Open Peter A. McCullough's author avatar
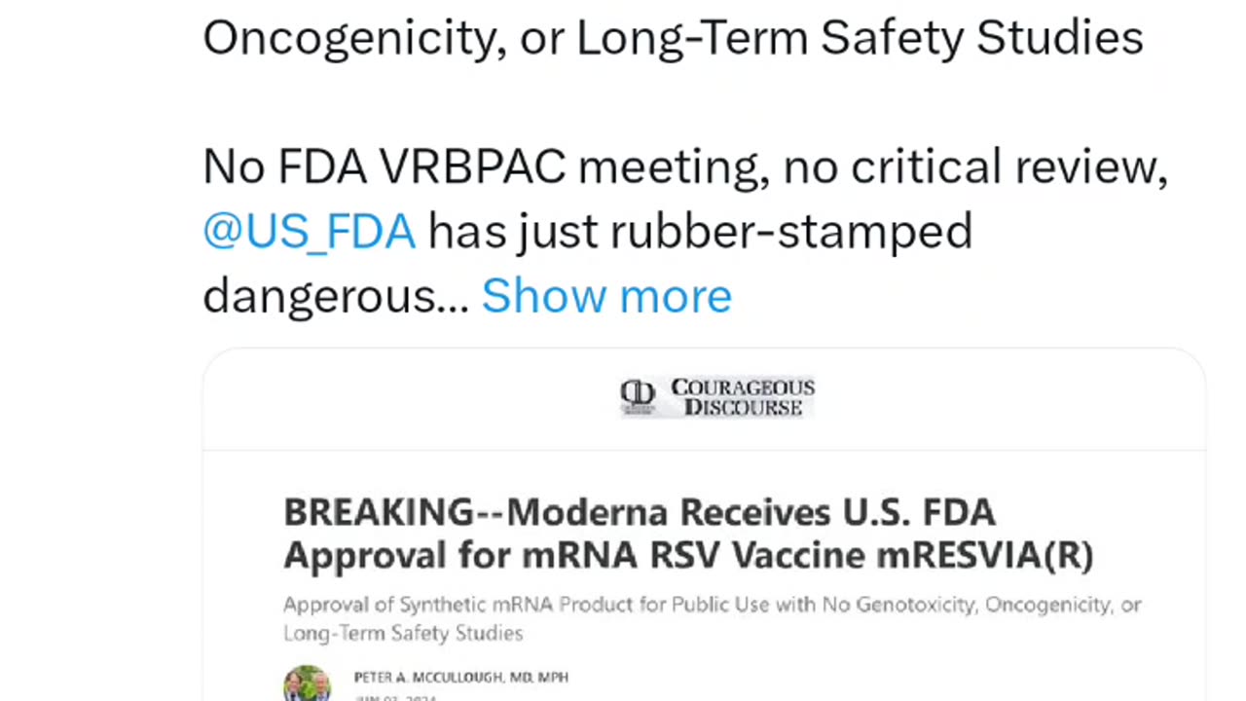Screen dimensions: 1246x701 pos(307,683)
